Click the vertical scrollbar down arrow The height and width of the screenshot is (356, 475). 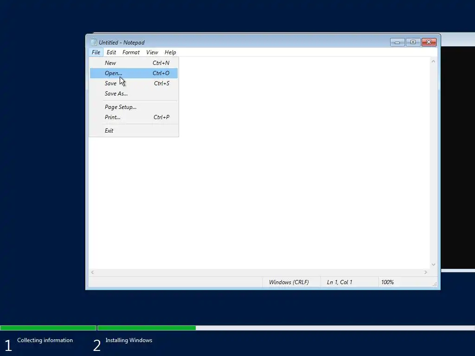click(434, 265)
